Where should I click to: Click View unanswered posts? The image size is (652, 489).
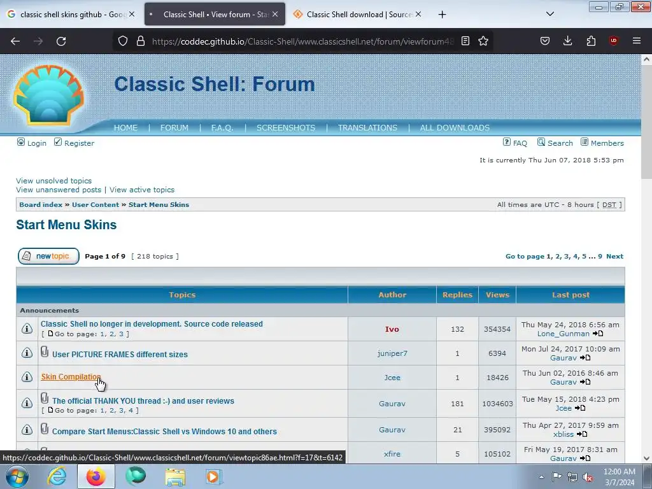[59, 190]
